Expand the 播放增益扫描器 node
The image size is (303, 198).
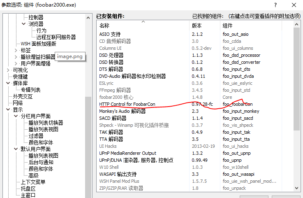[16, 57]
